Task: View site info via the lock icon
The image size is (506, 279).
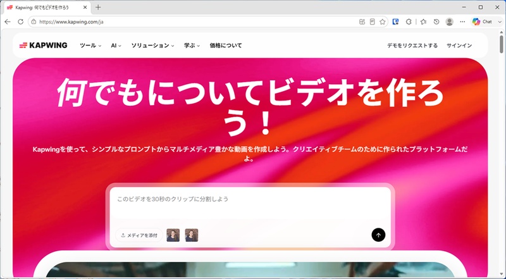Action: 34,22
